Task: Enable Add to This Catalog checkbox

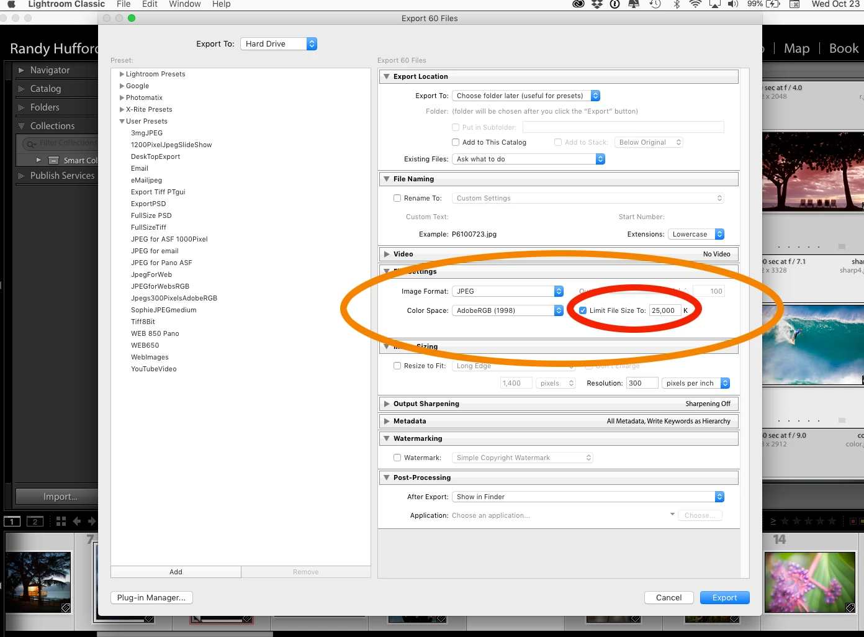Action: 456,142
